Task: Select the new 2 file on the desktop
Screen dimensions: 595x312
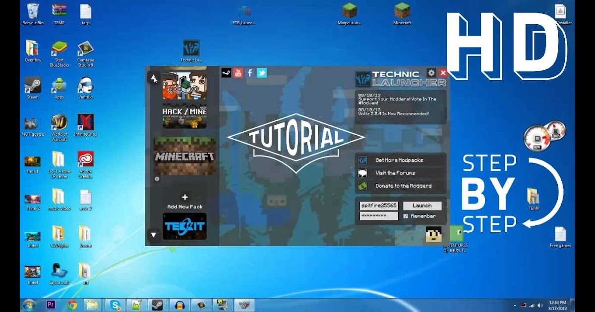Action: click(x=85, y=200)
